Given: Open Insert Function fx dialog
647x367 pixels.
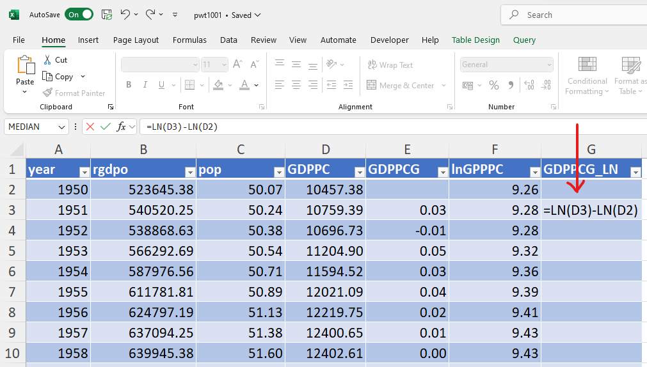Looking at the screenshot, I should (x=121, y=127).
